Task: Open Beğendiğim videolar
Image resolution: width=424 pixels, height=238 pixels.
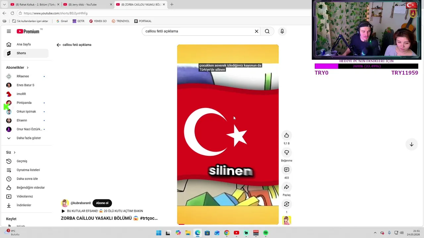Action: pyautogui.click(x=26, y=188)
